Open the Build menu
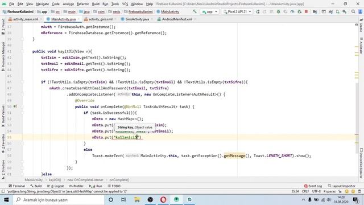364x205 pixels. (96, 4)
